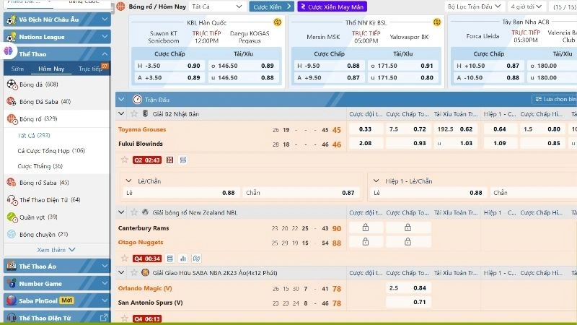Open scoreboard icon in Toyama Grouses row

(x=183, y=160)
